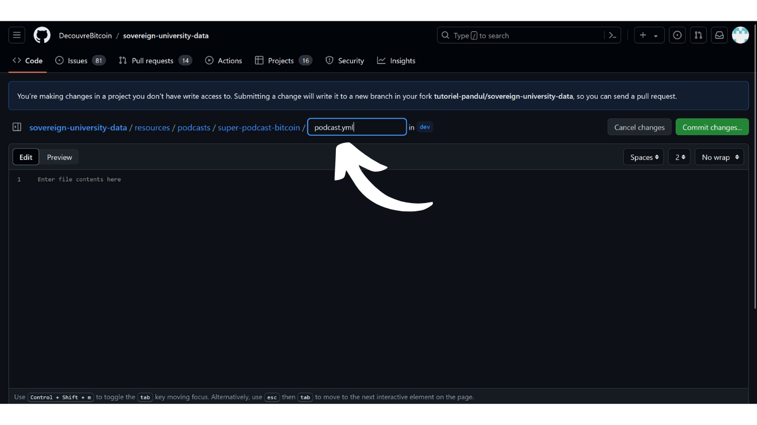Click the Projects count badge 16
757x425 pixels.
point(305,61)
